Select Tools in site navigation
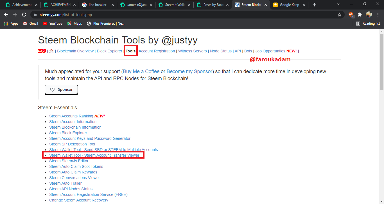The width and height of the screenshot is (384, 204). click(x=131, y=51)
